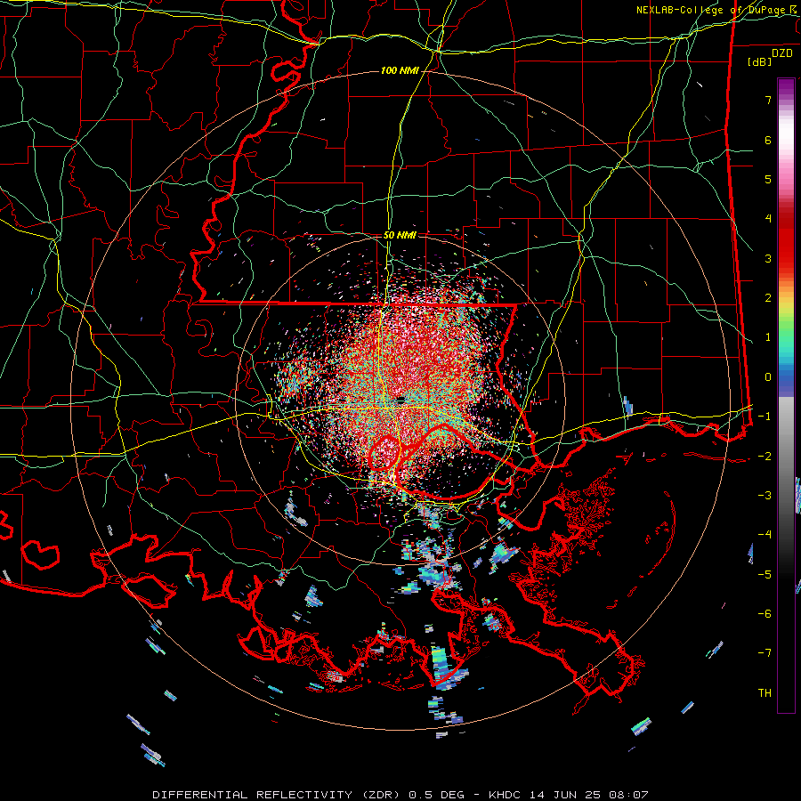Click the "1" value on color scale
Viewport: 801px width, 801px height.
pos(768,337)
